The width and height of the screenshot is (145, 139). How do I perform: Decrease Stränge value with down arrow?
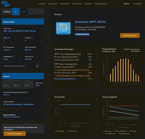point(41,41)
